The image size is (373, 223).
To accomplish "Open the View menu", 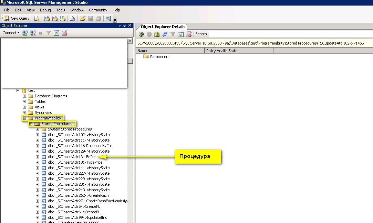I will pos(31,10).
